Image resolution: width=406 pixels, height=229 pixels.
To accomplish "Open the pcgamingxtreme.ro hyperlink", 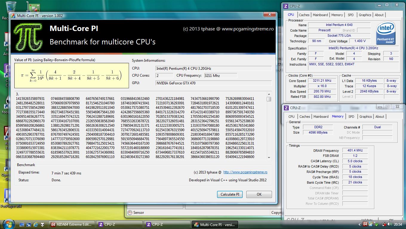I will pyautogui.click(x=245, y=172).
